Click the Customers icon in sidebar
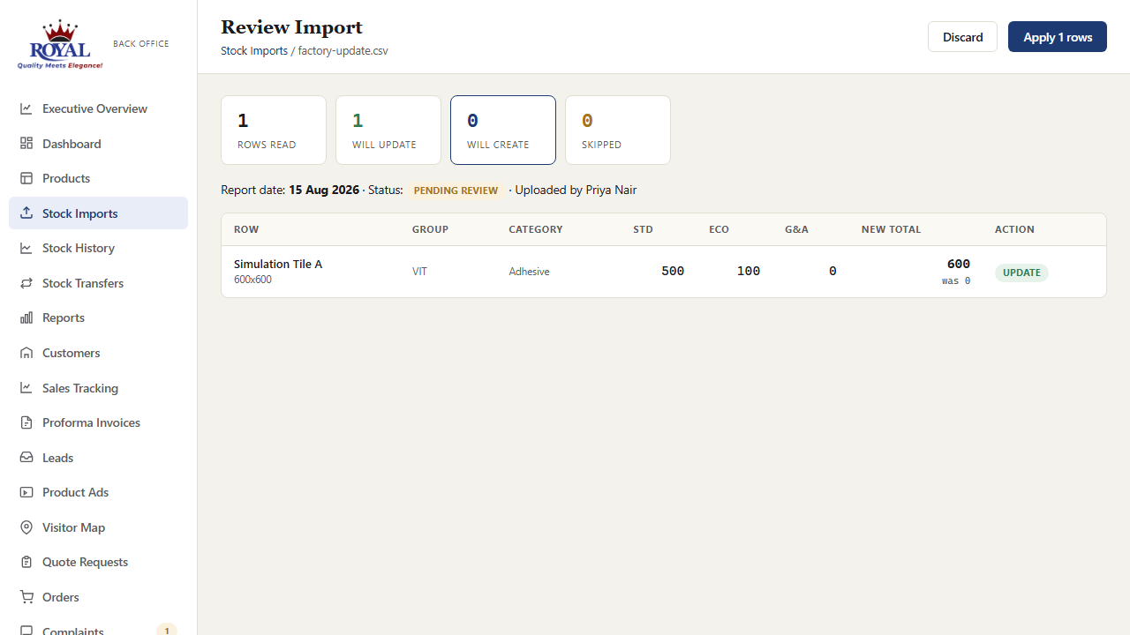1130x635 pixels. click(26, 353)
